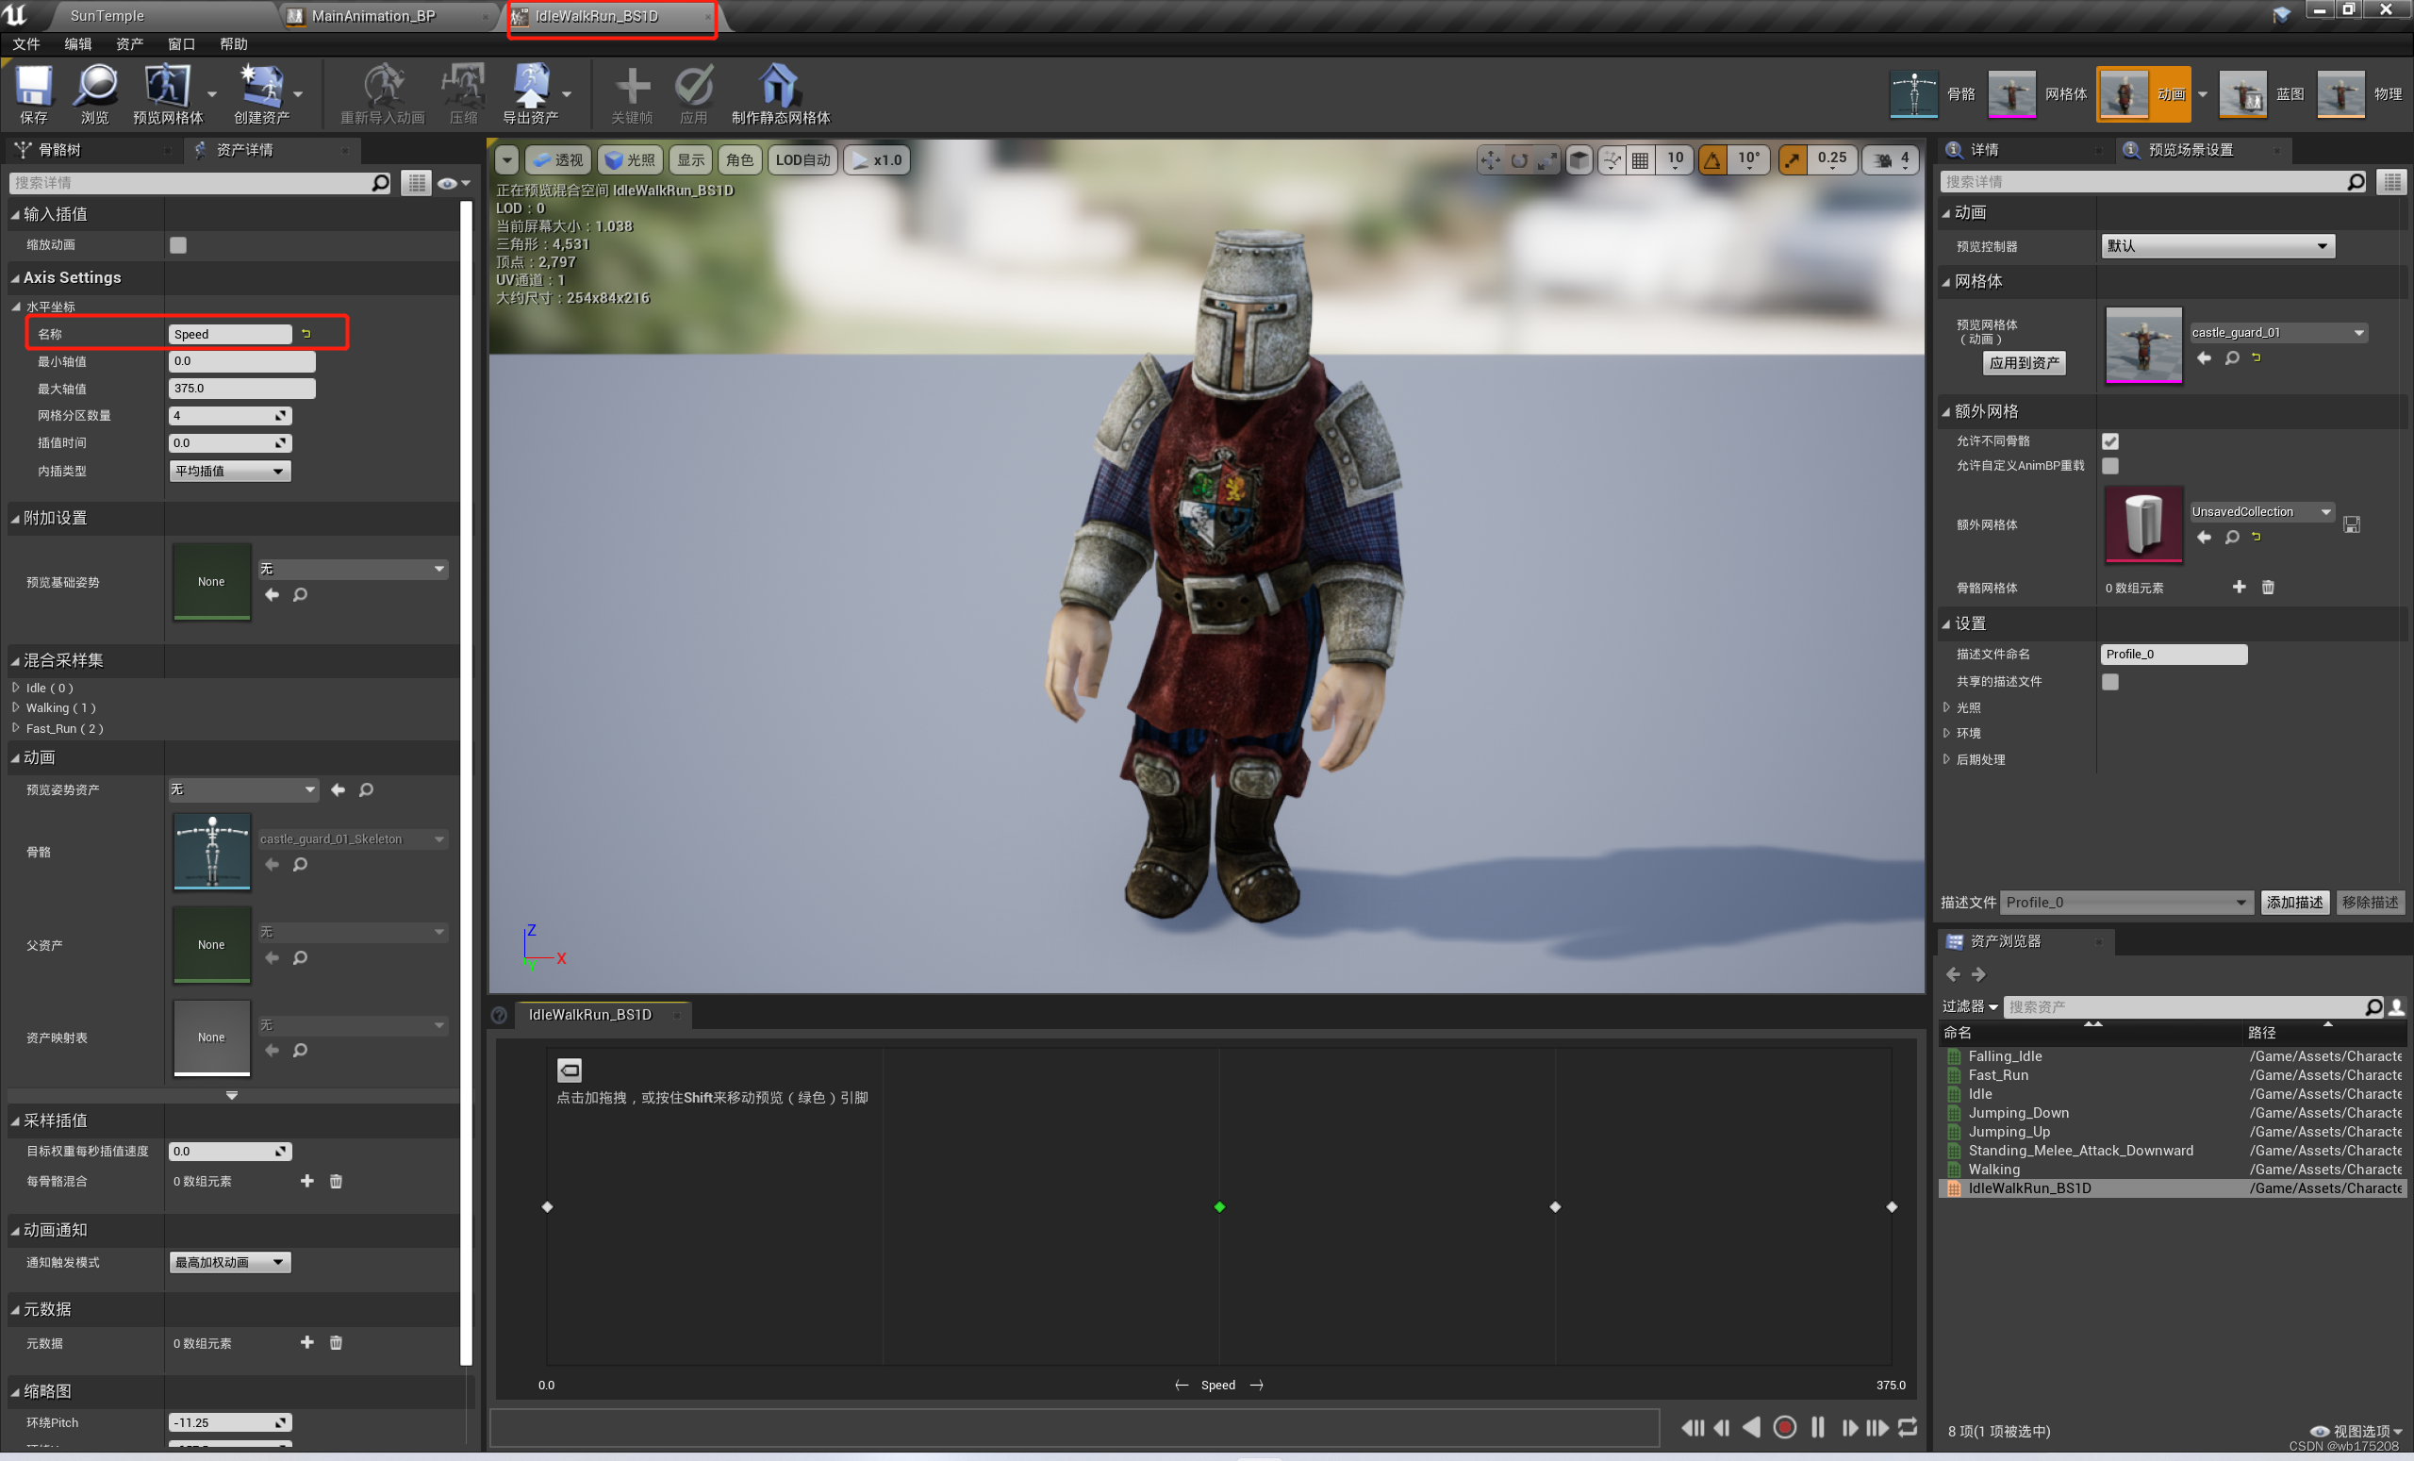Click the 显示 show button in viewport
The height and width of the screenshot is (1461, 2414).
point(690,159)
